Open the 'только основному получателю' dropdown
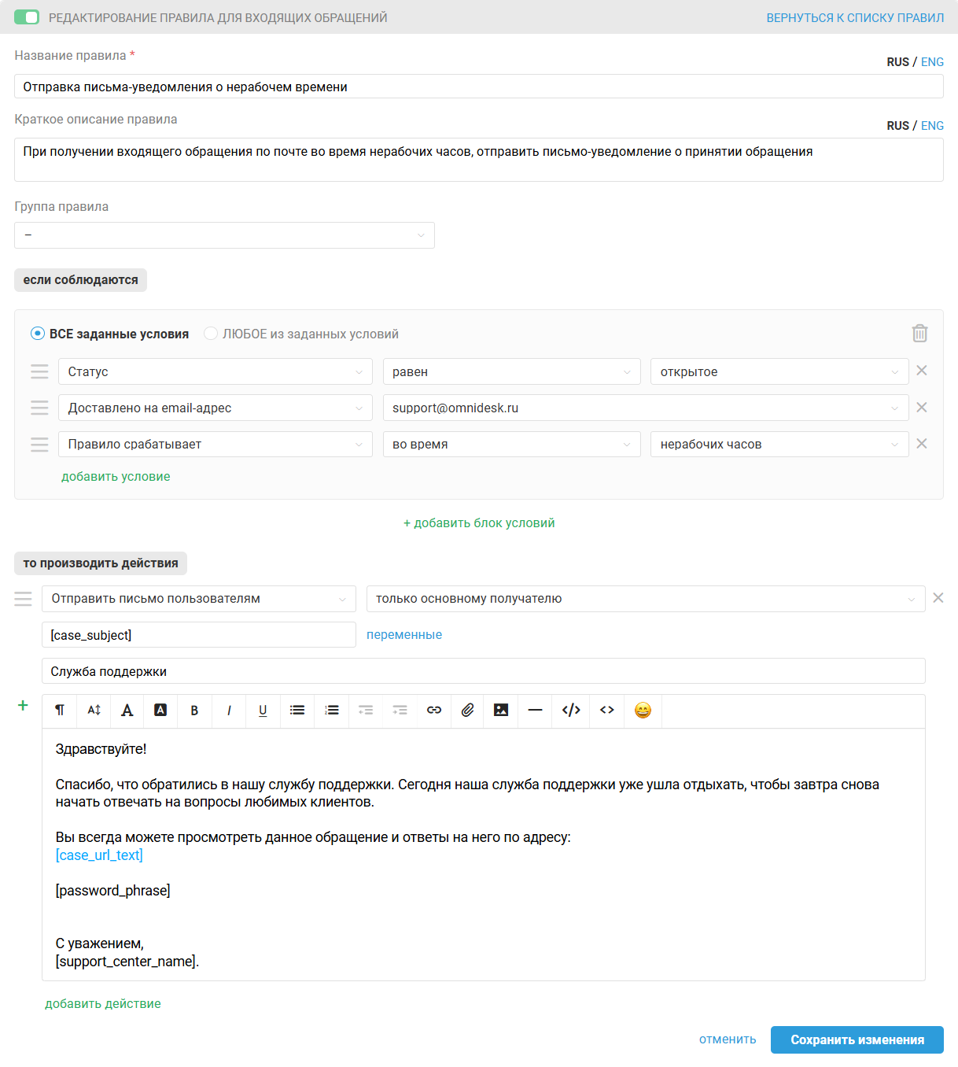The image size is (958, 1067). (x=645, y=599)
